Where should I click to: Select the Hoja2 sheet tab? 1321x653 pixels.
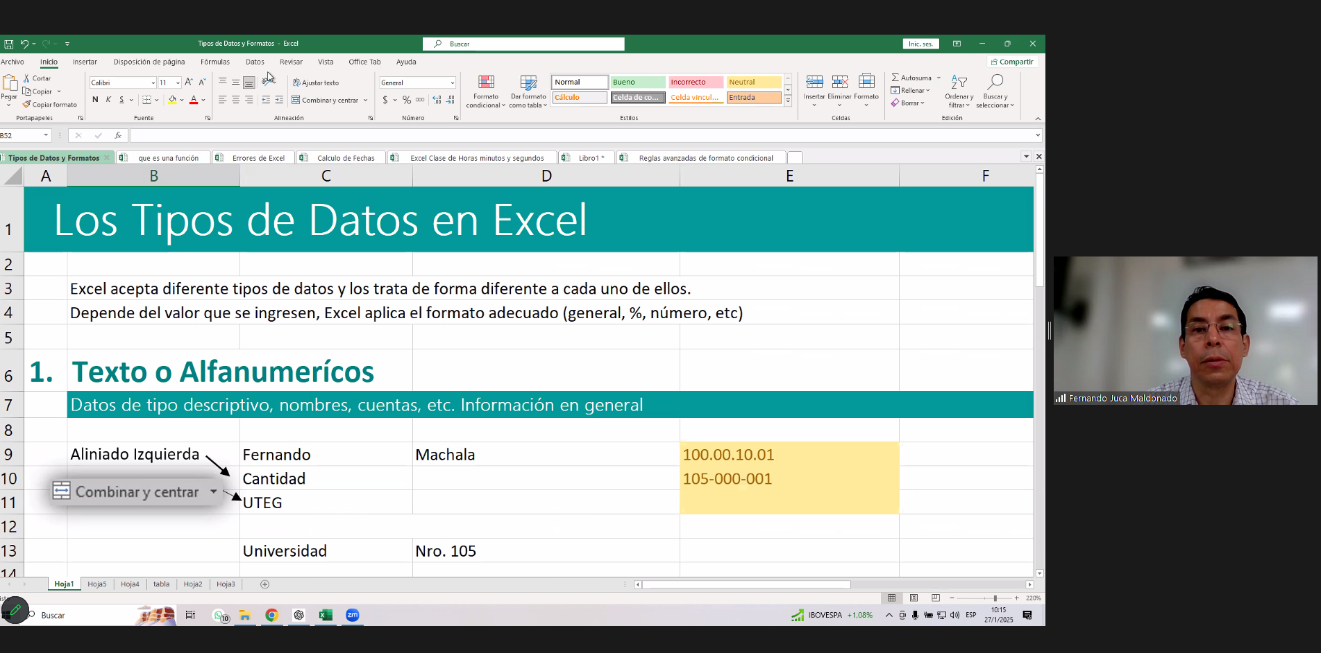[192, 584]
